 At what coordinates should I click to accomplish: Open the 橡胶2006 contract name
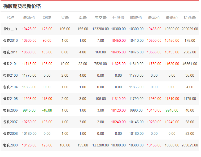(x=10, y=110)
